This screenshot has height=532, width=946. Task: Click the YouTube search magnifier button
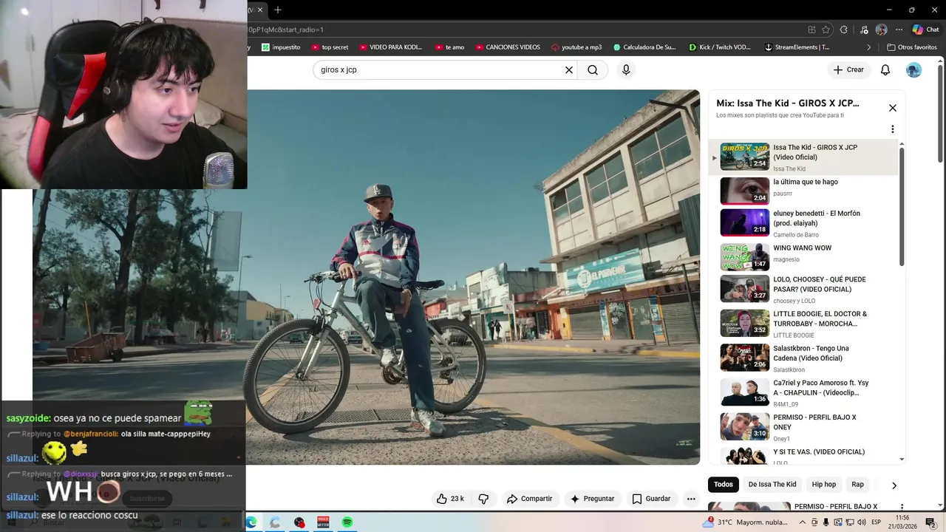(x=593, y=70)
